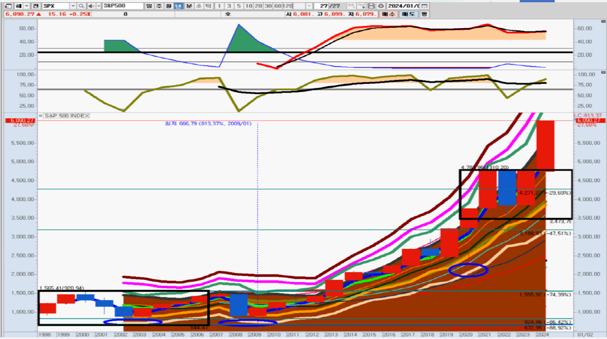Click the 전 button

point(35,6)
